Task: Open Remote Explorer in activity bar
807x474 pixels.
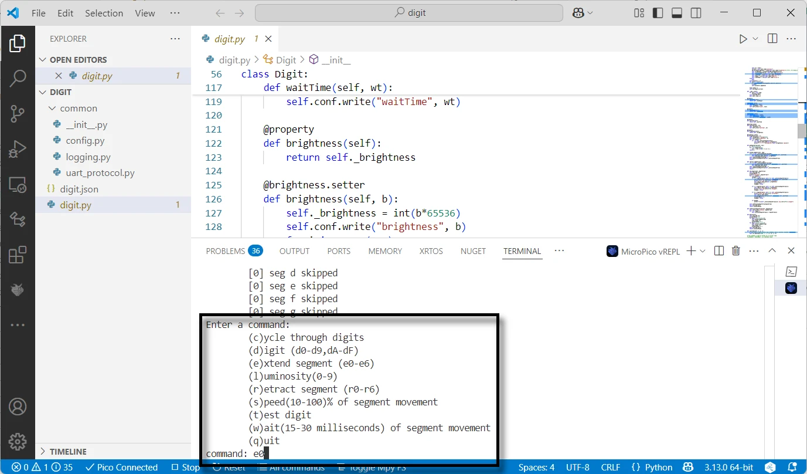Action: 18,185
